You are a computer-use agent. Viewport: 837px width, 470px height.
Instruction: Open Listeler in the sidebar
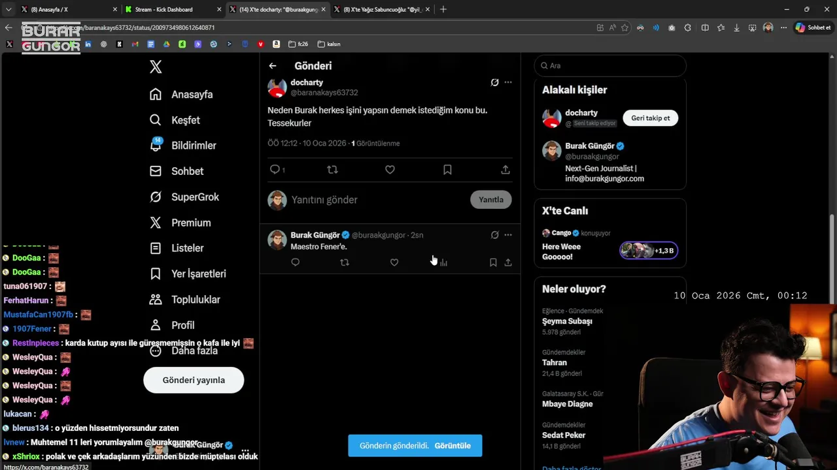click(x=177, y=248)
